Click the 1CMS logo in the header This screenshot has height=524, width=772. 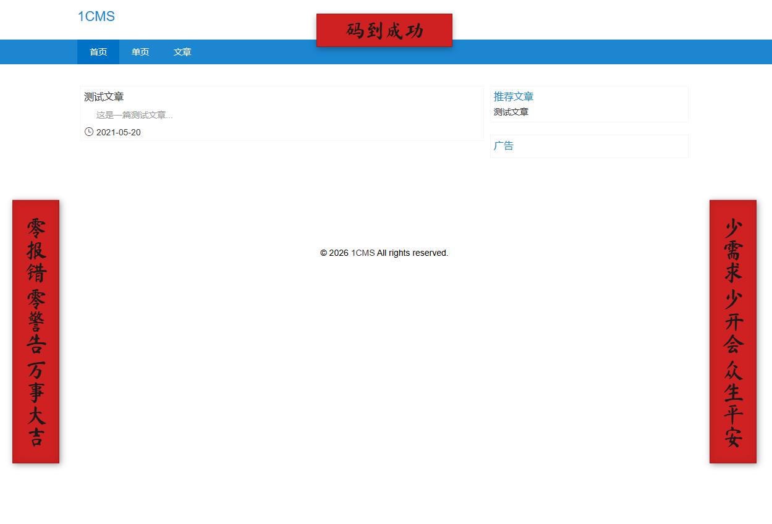coord(96,17)
